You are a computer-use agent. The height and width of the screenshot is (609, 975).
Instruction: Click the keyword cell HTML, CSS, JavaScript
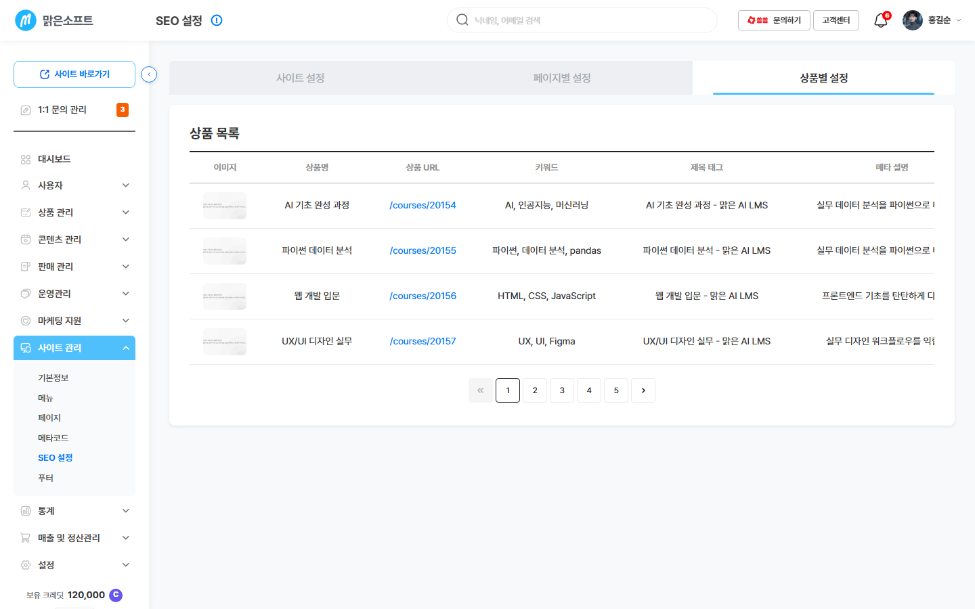pos(546,296)
